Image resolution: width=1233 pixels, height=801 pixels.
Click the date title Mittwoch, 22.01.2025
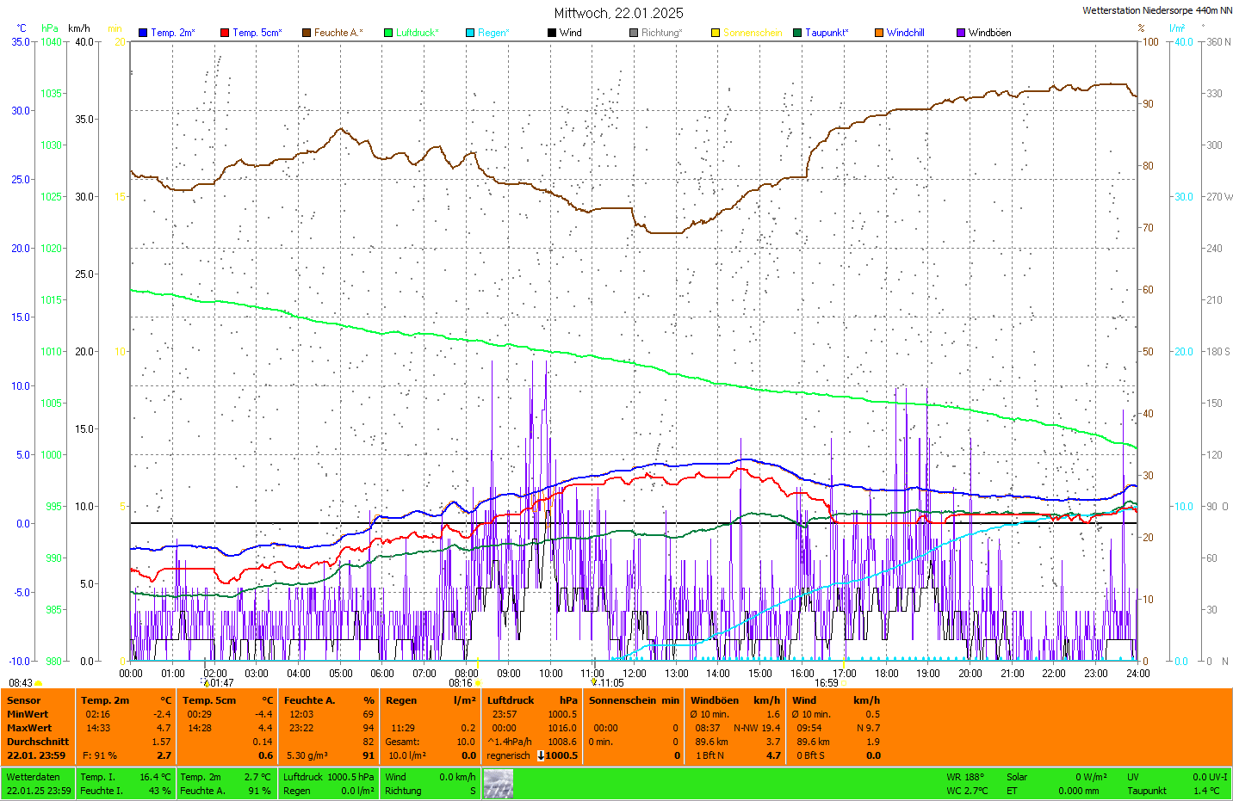618,13
